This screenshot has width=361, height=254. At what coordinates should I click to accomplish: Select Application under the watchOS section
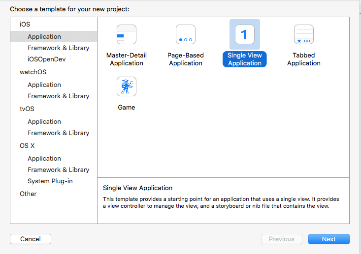coord(44,85)
